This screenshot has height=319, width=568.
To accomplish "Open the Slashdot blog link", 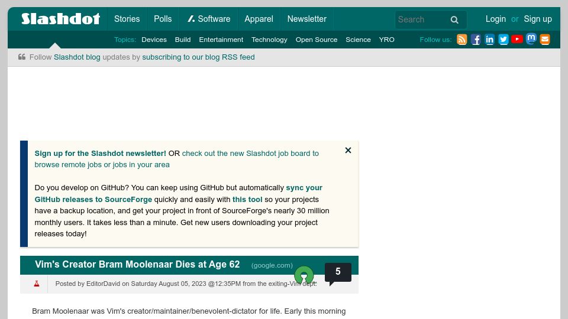I will (x=77, y=57).
